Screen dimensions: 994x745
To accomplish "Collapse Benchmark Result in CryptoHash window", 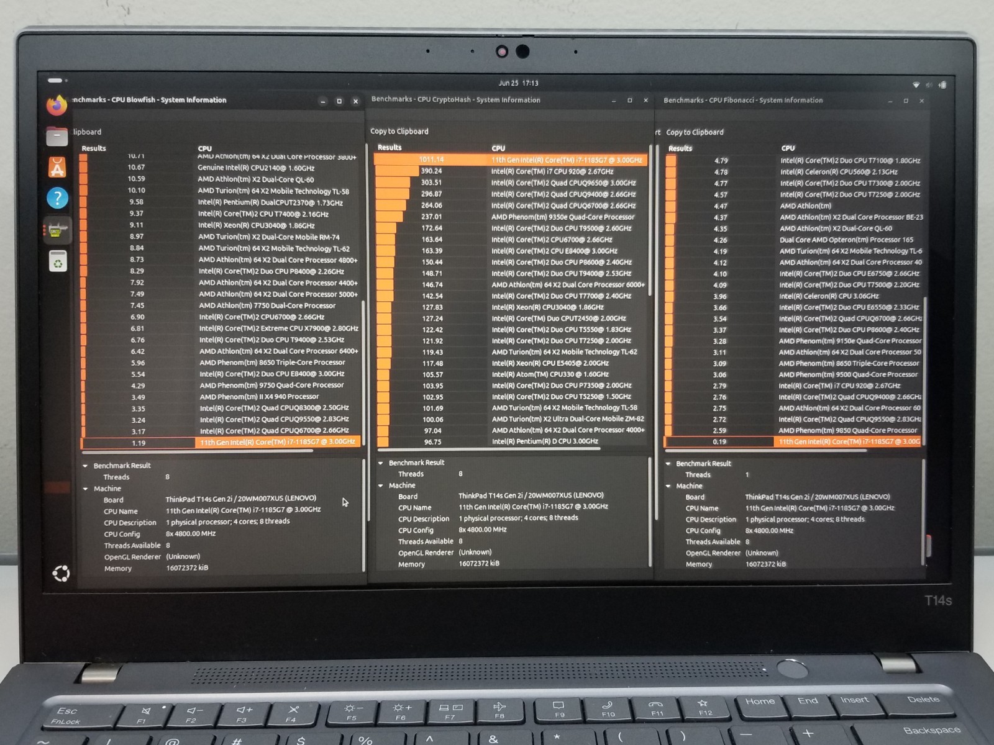I will (x=381, y=463).
